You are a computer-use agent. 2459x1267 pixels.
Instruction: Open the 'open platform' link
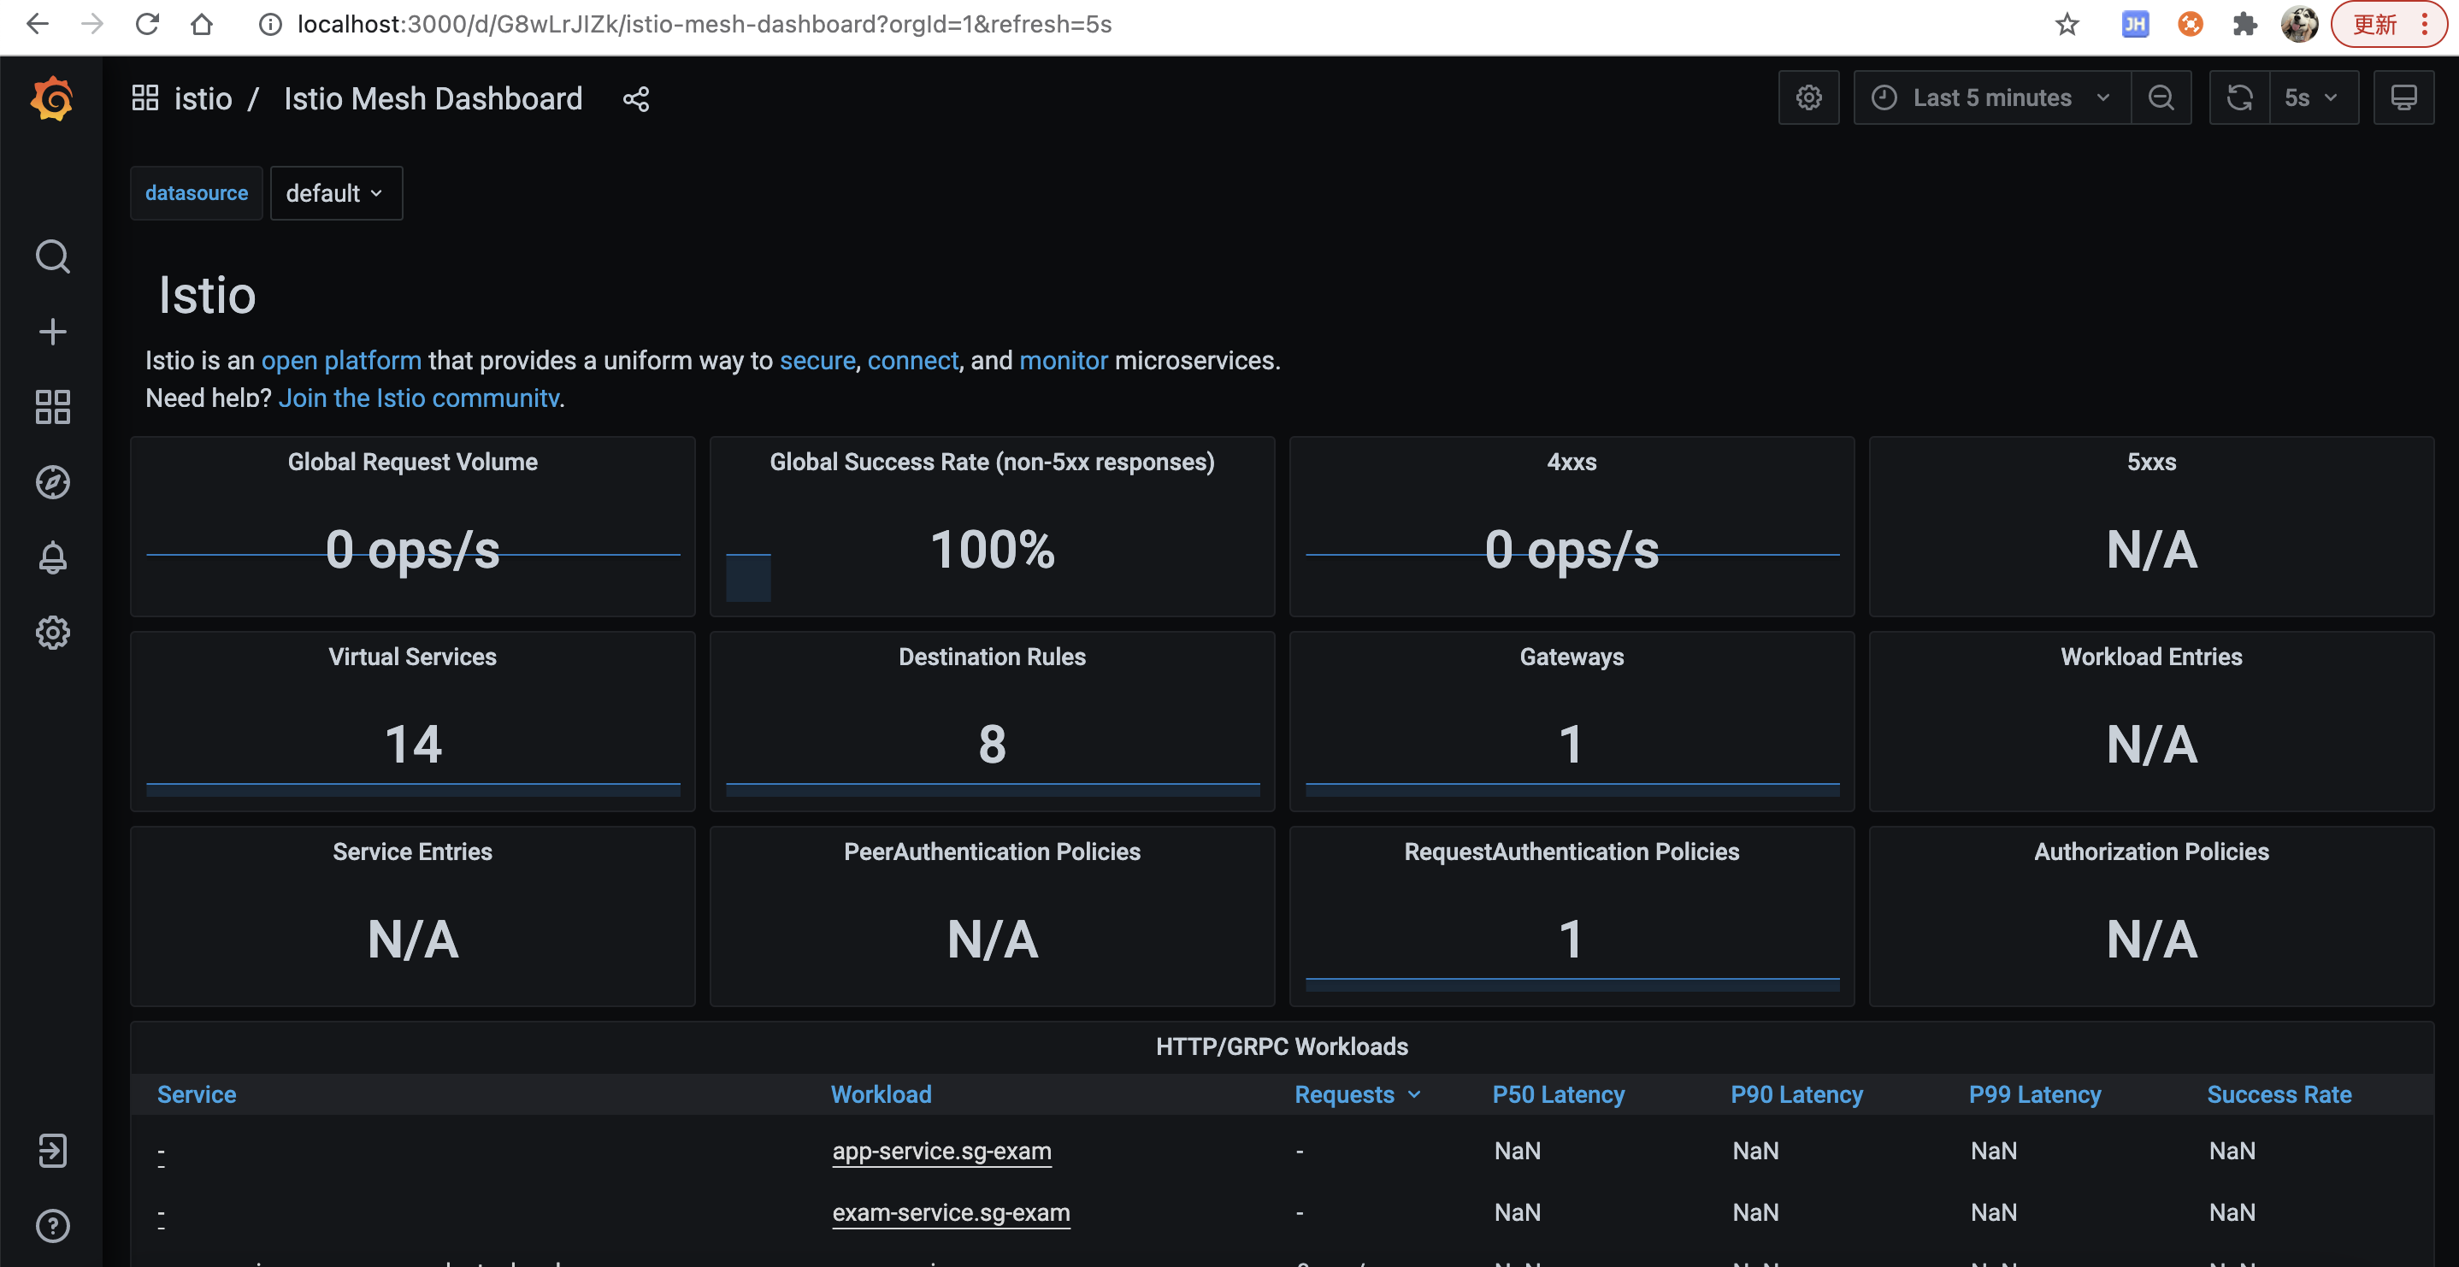pyautogui.click(x=341, y=360)
